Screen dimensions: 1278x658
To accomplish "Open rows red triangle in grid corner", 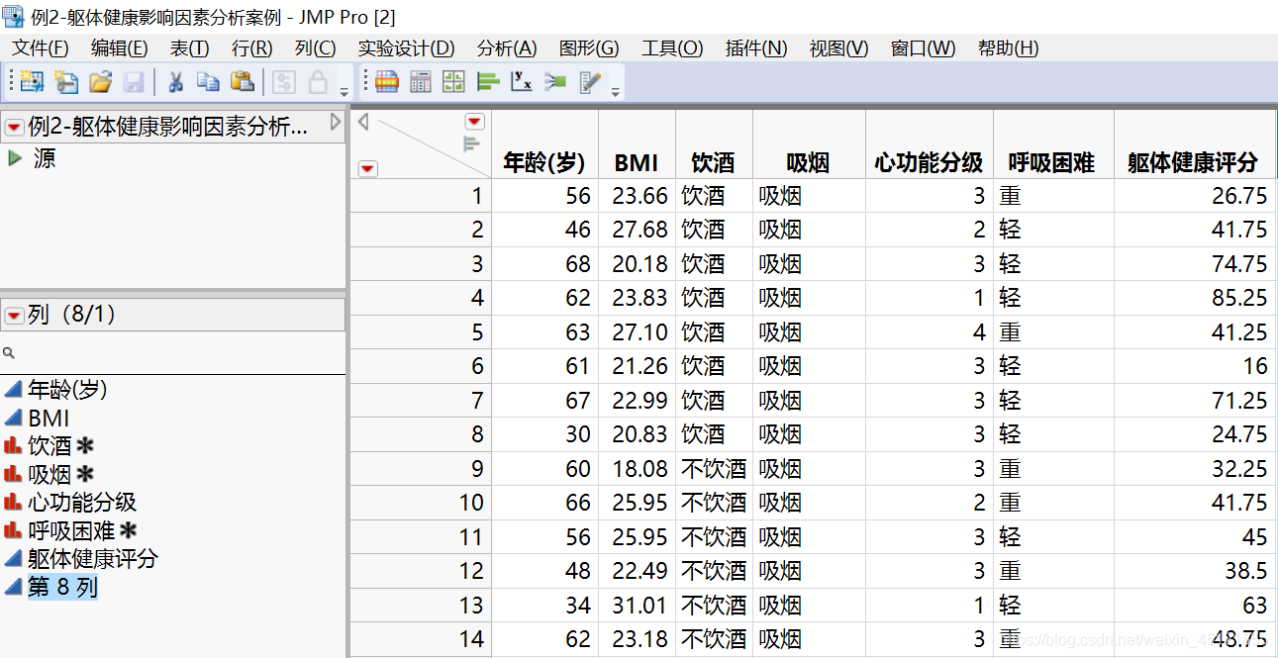I will coord(367,168).
